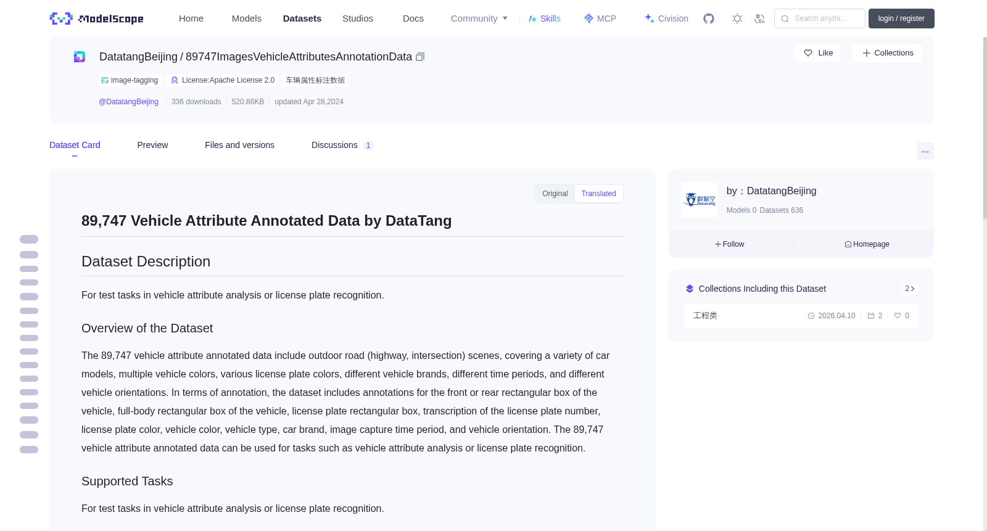
Task: Expand the Community dropdown menu
Action: (x=479, y=19)
